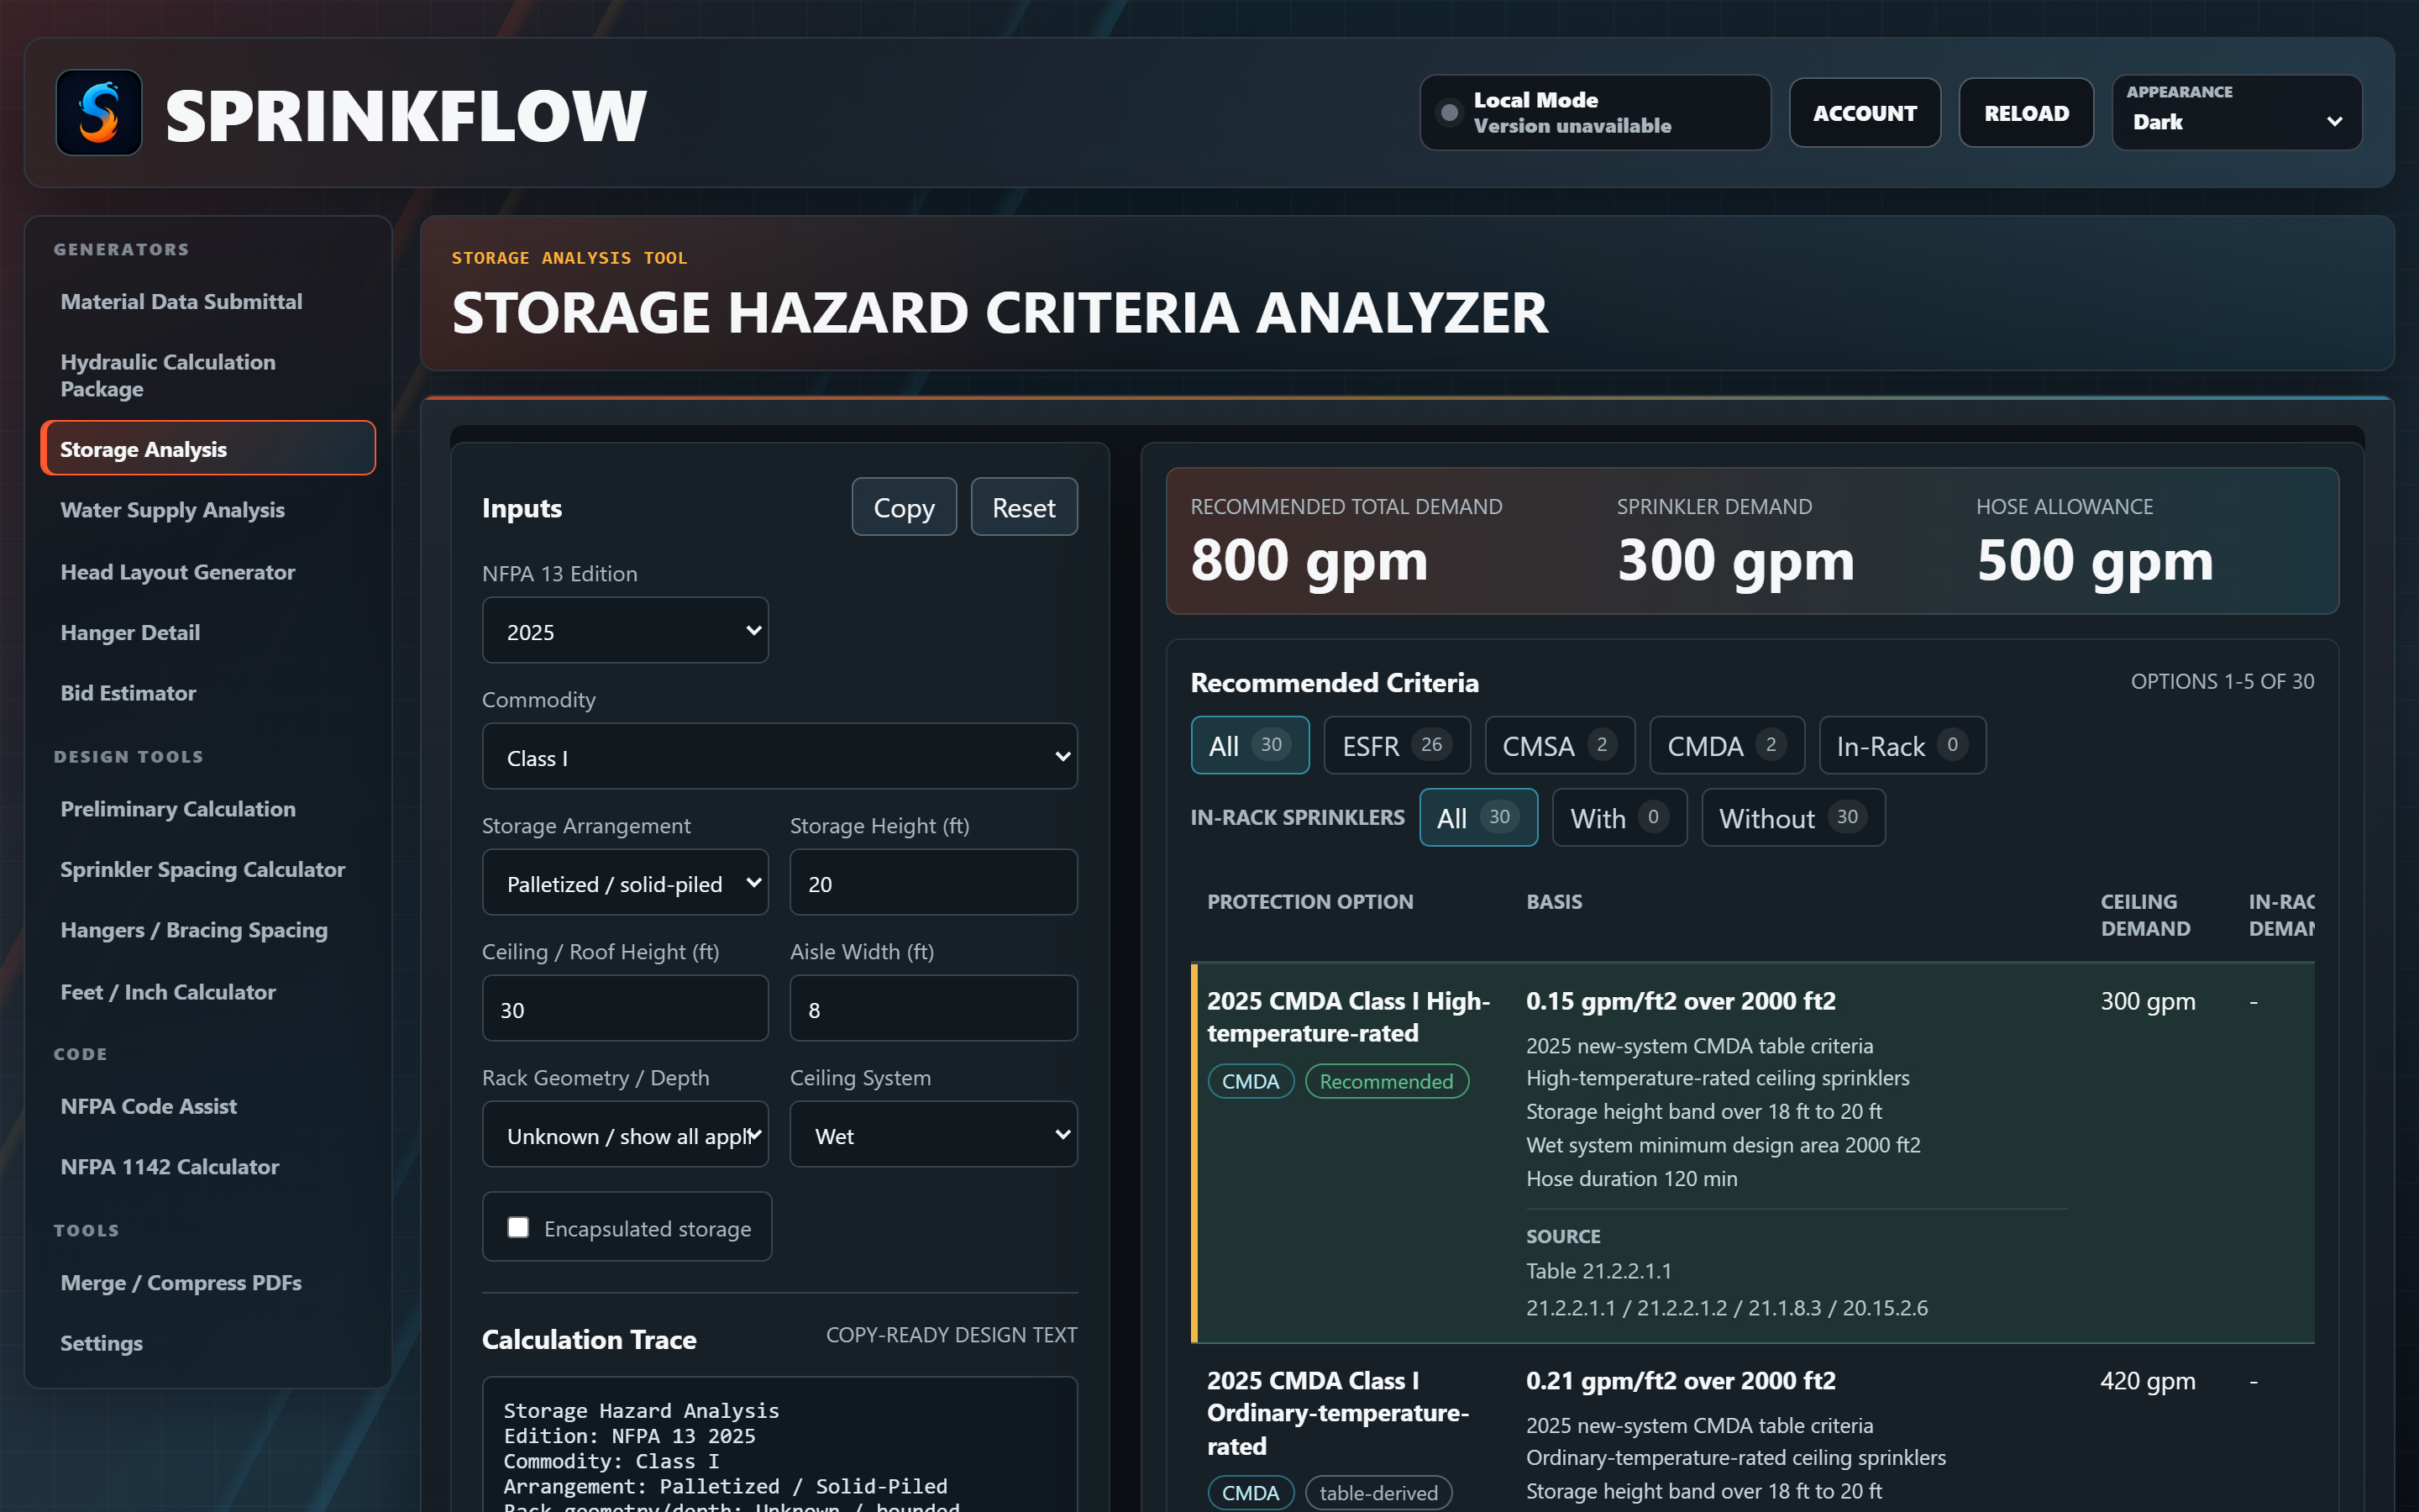Open Bid Estimator page
The height and width of the screenshot is (1512, 2419).
pyautogui.click(x=208, y=693)
